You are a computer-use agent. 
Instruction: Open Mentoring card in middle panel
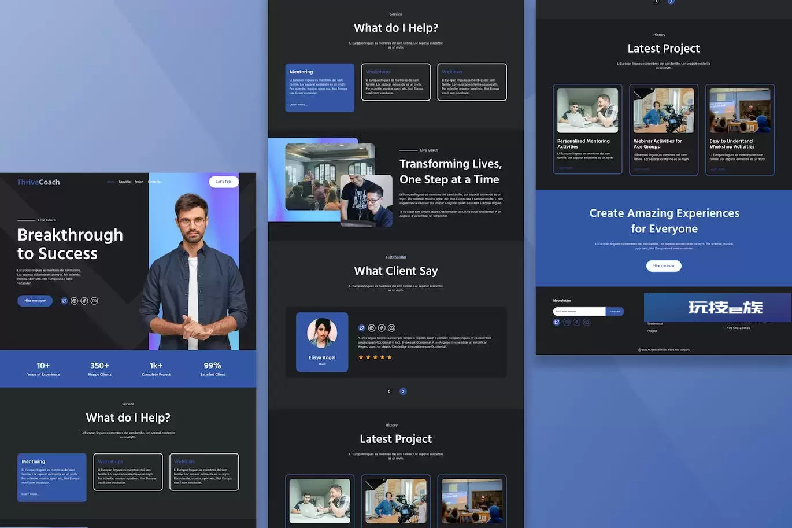tap(320, 87)
